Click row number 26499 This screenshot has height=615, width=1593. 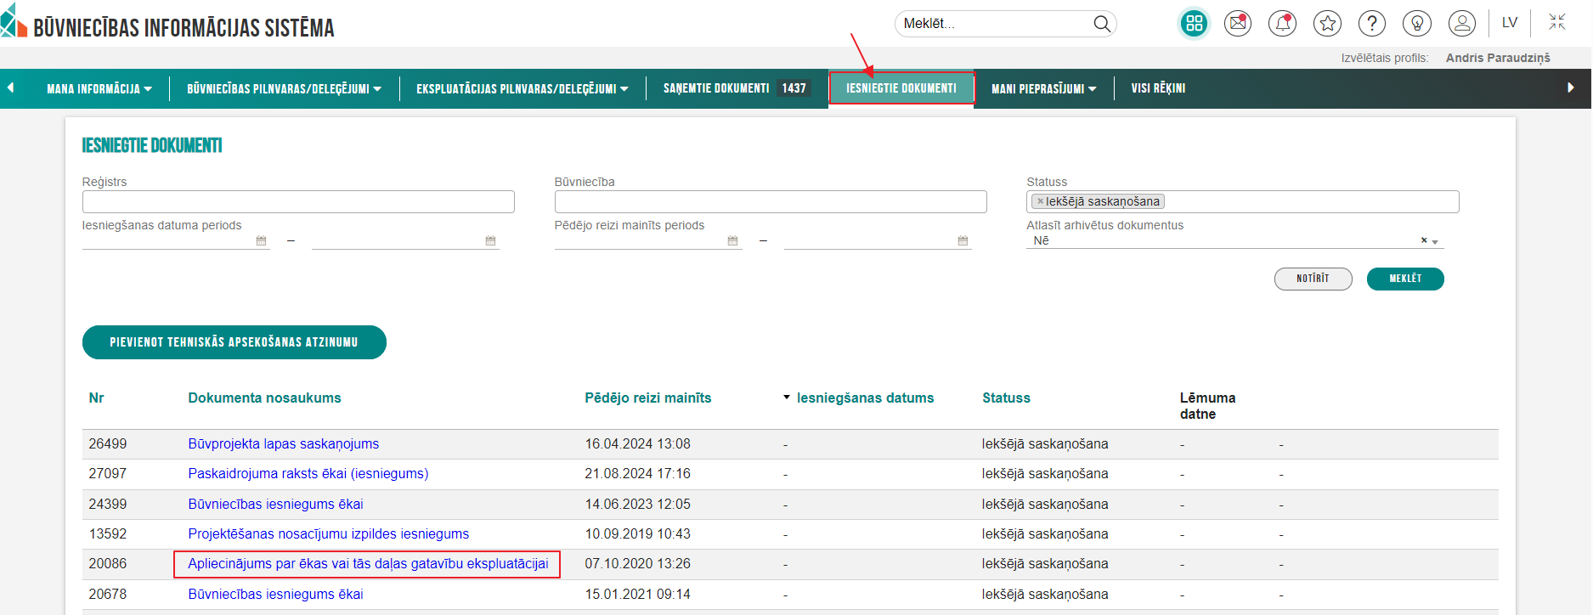(108, 444)
